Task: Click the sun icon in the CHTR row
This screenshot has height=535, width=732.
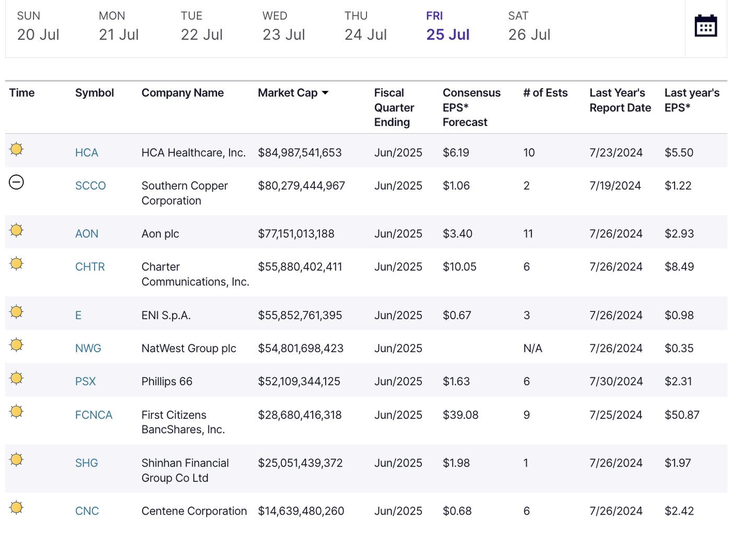Action: [x=17, y=263]
